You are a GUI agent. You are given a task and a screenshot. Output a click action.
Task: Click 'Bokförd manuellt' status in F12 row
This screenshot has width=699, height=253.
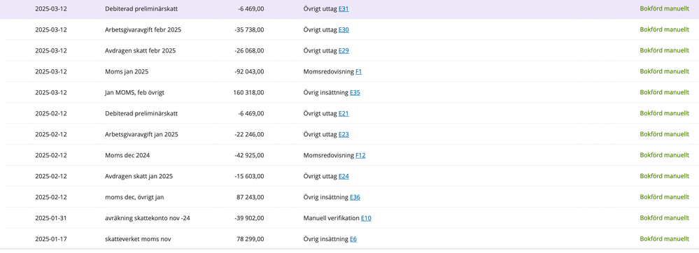click(x=664, y=155)
